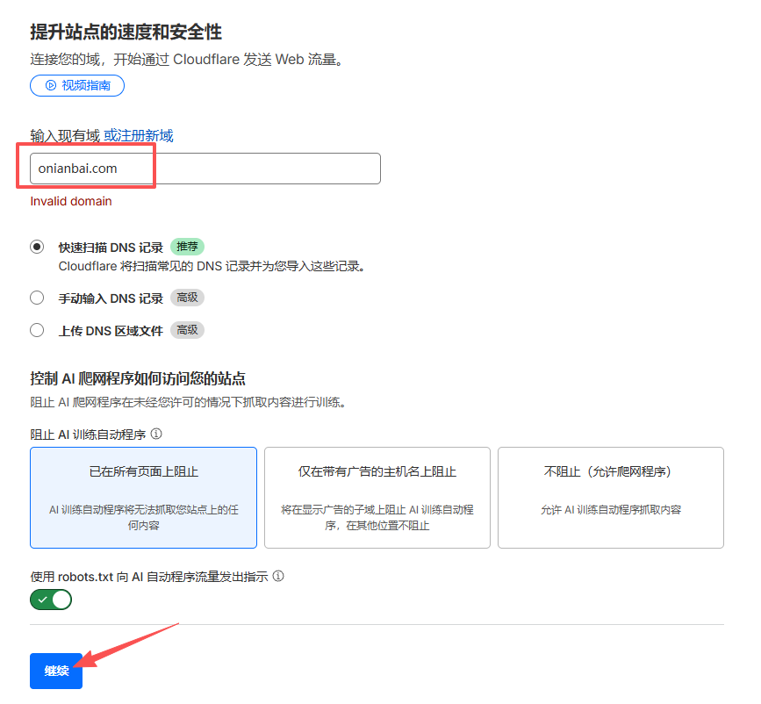The height and width of the screenshot is (704, 761).
Task: Click info icon next to robots.txt label
Action: point(278,577)
